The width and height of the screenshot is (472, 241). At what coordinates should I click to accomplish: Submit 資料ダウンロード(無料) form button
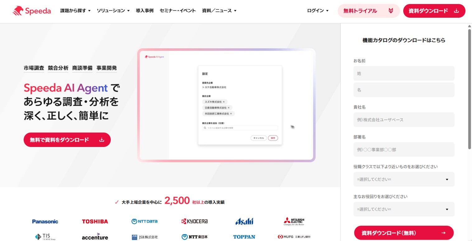pos(404,233)
